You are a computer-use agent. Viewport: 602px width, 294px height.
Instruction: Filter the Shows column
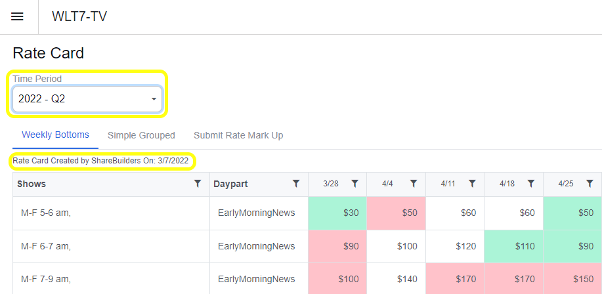click(x=198, y=184)
